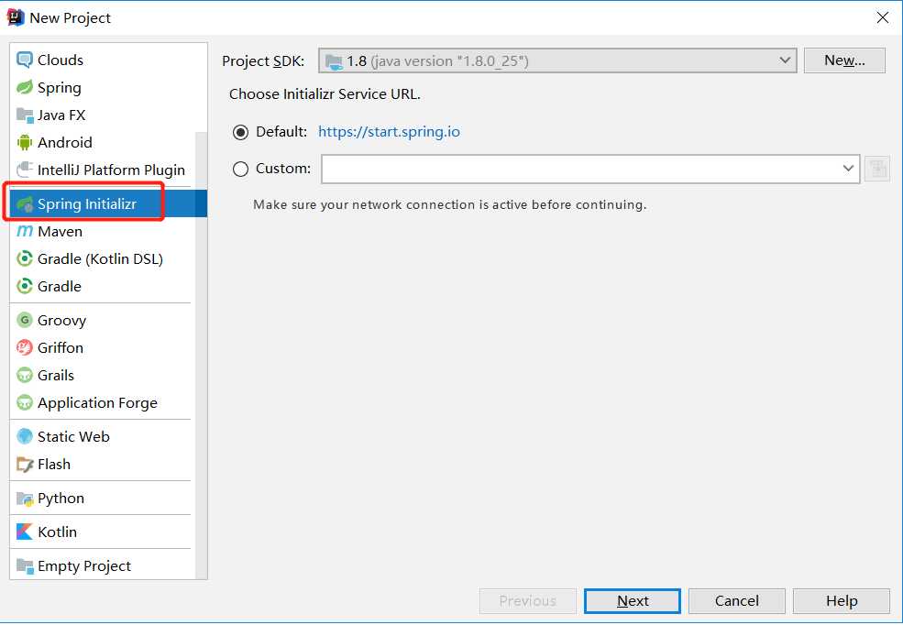Open the Project SDK dropdown
903x625 pixels.
(x=557, y=60)
